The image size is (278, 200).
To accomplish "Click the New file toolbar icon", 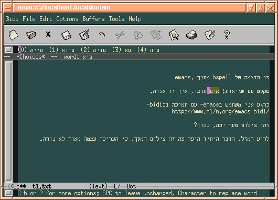I will (13, 35).
